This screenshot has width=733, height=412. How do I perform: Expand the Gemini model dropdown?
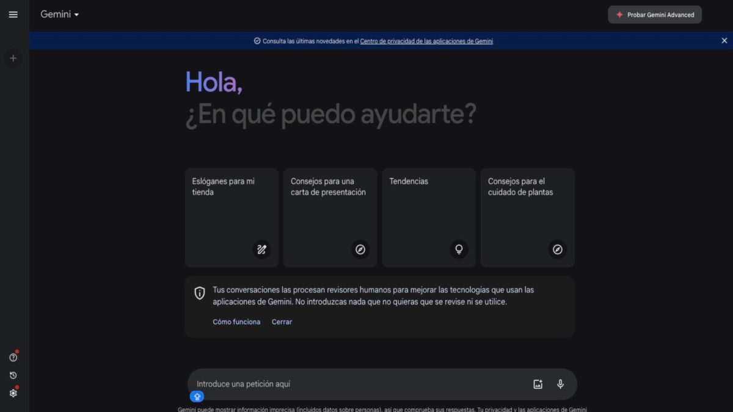[x=60, y=15]
